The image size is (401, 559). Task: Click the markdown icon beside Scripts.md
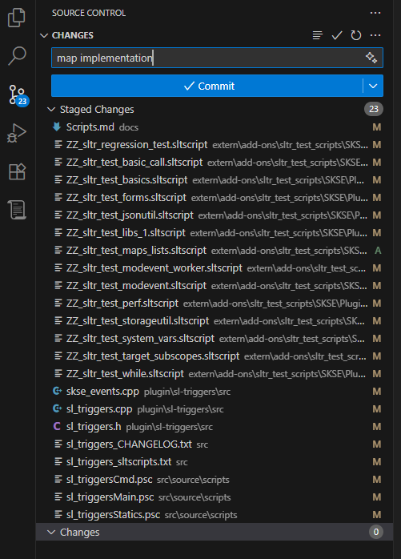coord(57,127)
